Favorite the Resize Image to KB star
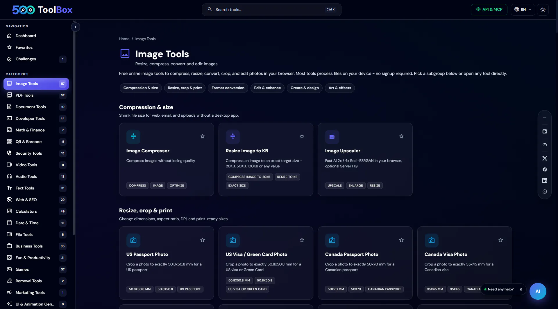558x309 pixels. [302, 136]
